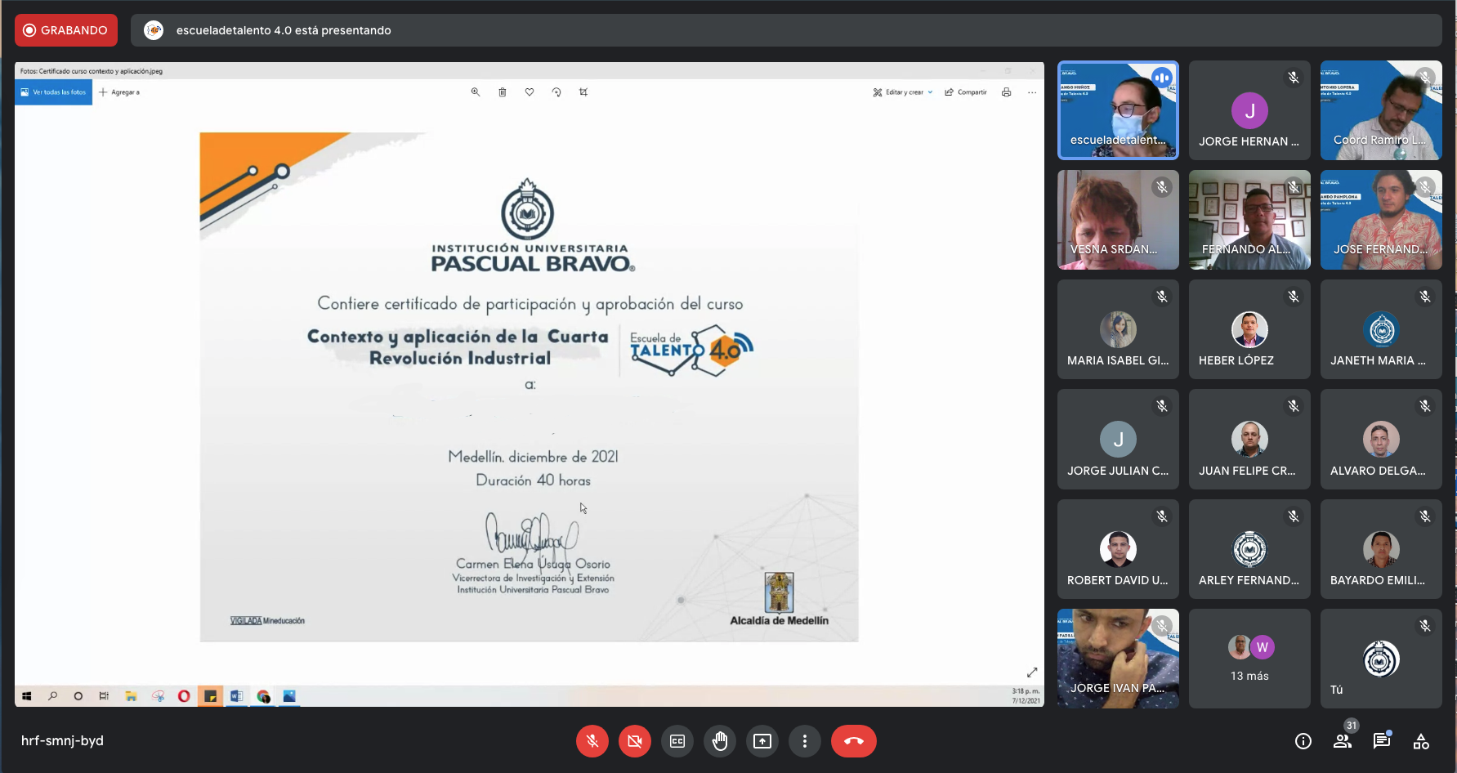This screenshot has width=1457, height=773.
Task: Select HEBER LÓPEZ participant tile
Action: click(1249, 329)
